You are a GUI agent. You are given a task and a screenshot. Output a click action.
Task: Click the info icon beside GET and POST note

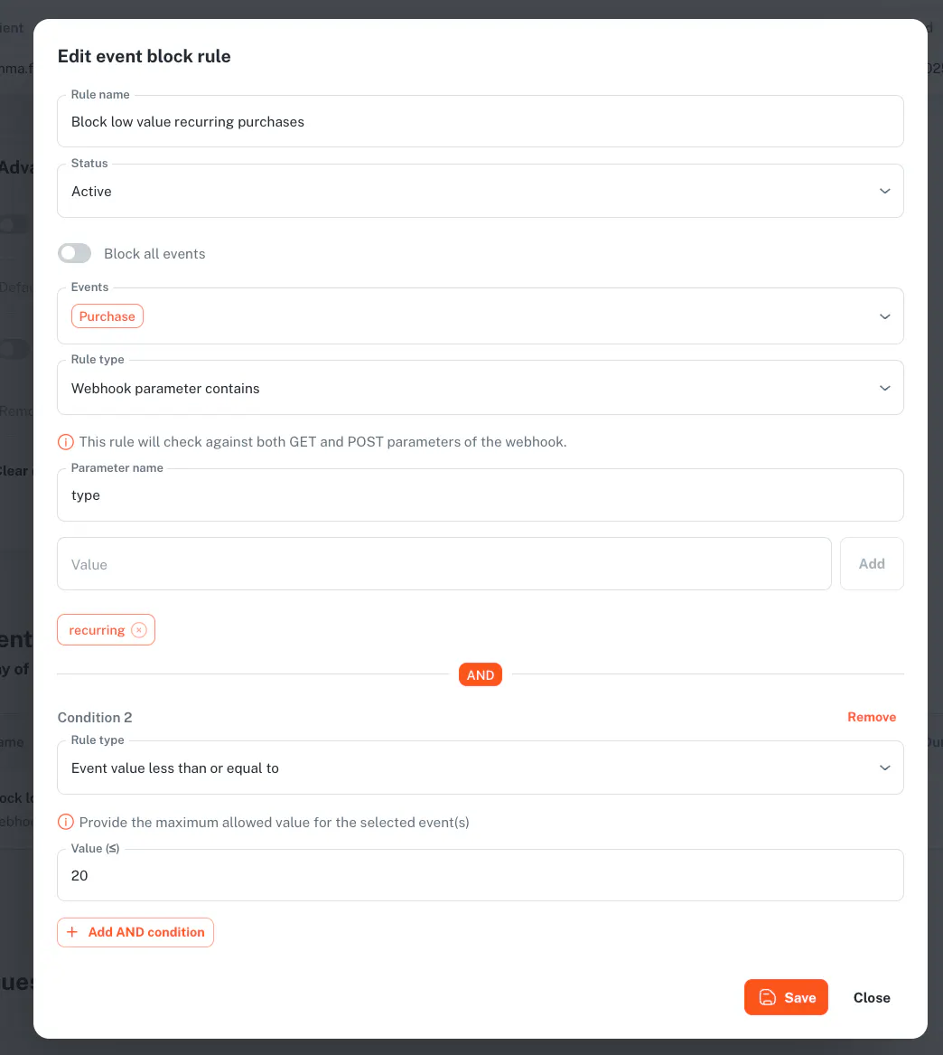[x=65, y=442]
